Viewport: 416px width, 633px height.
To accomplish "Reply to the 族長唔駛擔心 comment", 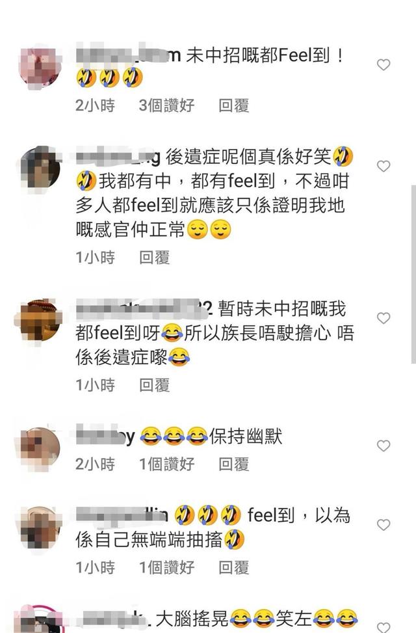I will (154, 386).
